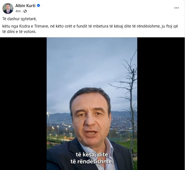Open the Albin Kurti profile name link
185x170 pixels.
[25, 5]
